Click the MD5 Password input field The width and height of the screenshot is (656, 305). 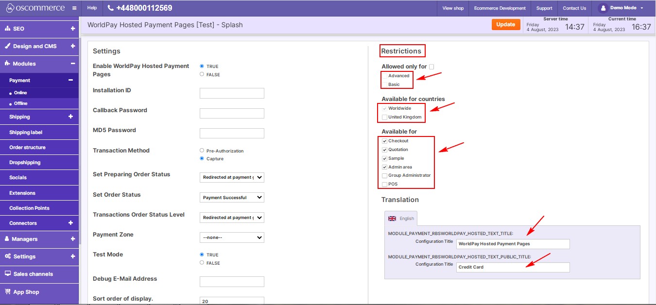[x=232, y=133]
